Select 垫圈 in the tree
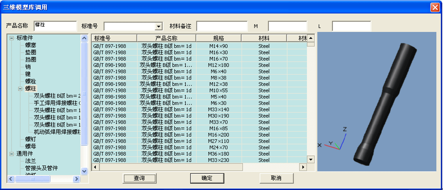The image size is (443, 190). tap(30, 53)
